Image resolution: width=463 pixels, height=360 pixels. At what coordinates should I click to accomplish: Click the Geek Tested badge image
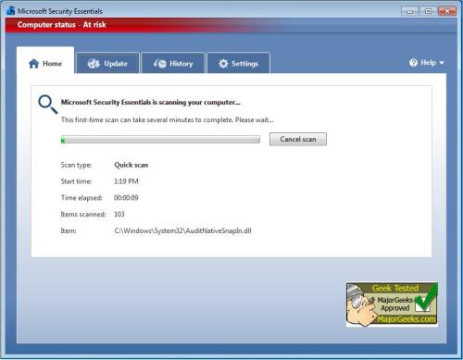pos(392,304)
